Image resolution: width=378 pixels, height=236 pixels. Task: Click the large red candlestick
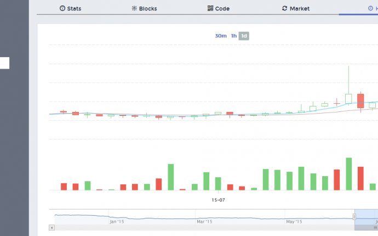tap(360, 101)
